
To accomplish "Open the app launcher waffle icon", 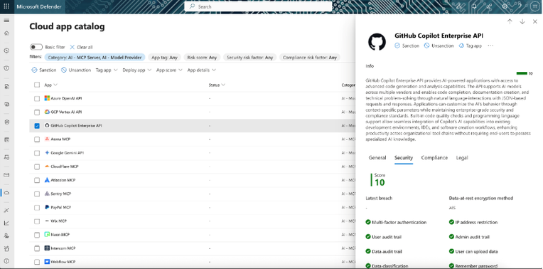I will (6, 6).
